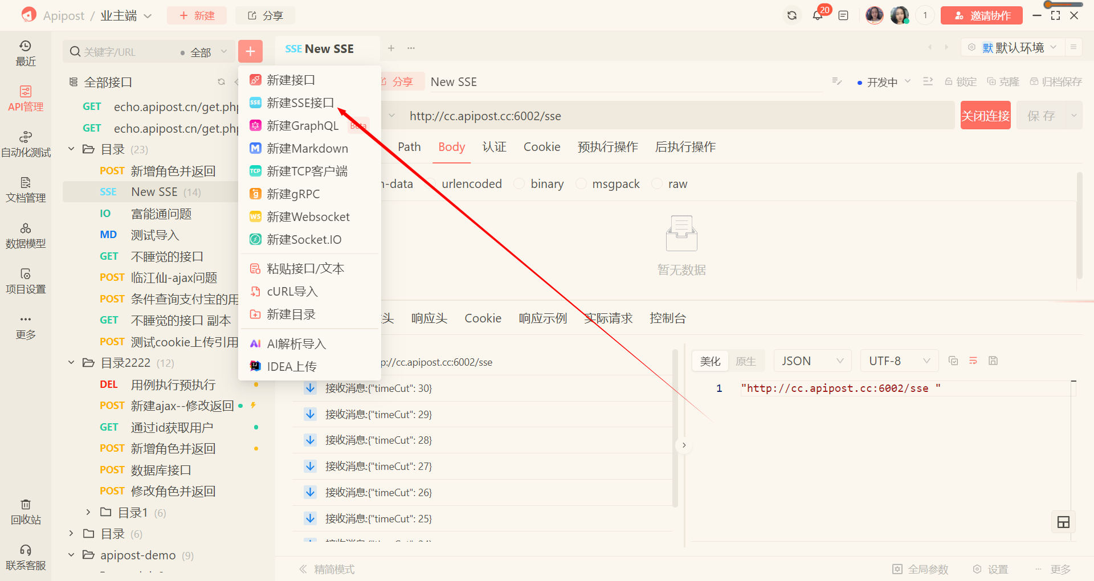The height and width of the screenshot is (581, 1094).
Task: Clone the interface with 克隆
Action: [1003, 81]
